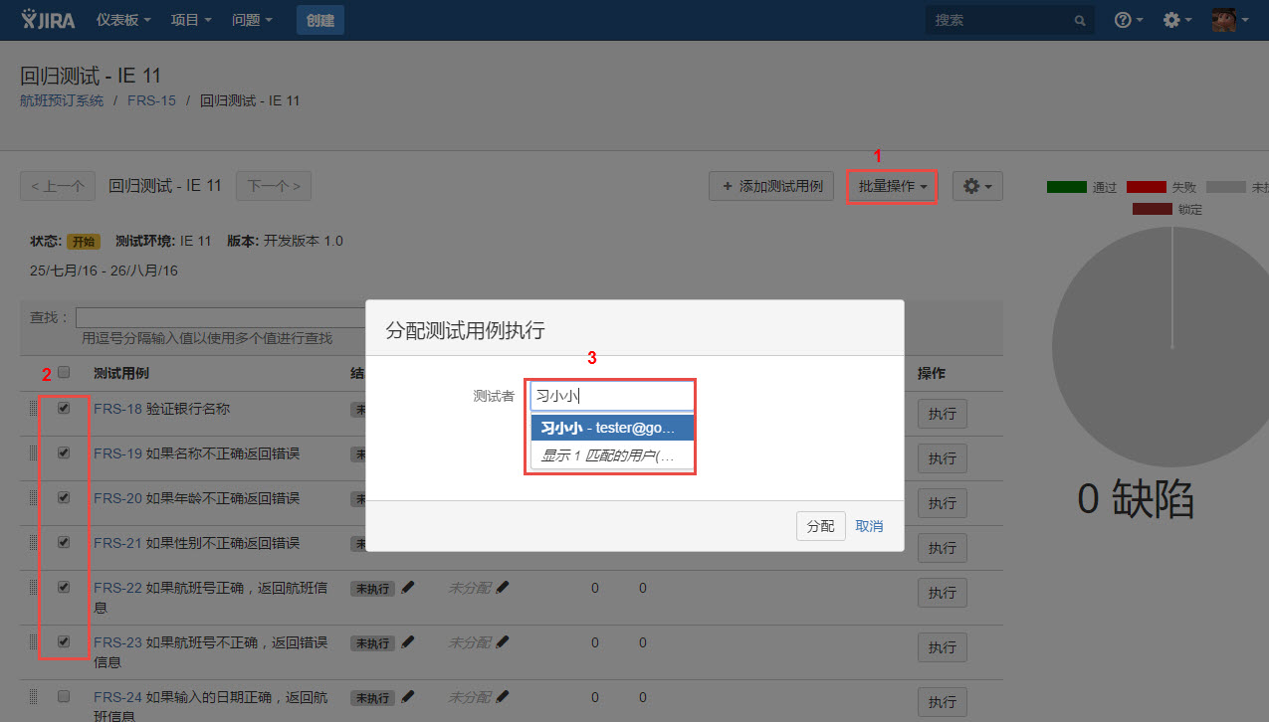Viewport: 1269px width, 722px height.
Task: Go to previous cycle with 上一个
Action: [x=58, y=186]
